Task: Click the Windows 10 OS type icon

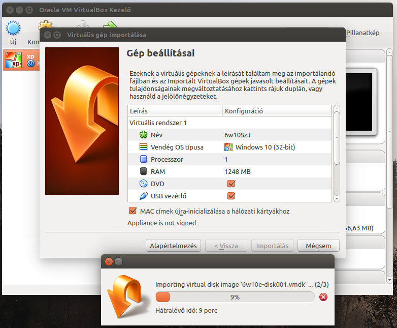Action: (229, 147)
